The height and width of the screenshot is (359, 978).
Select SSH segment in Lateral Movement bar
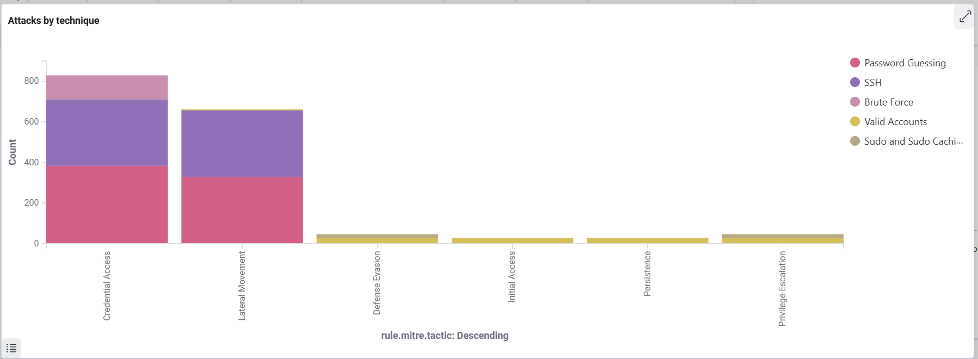[242, 144]
